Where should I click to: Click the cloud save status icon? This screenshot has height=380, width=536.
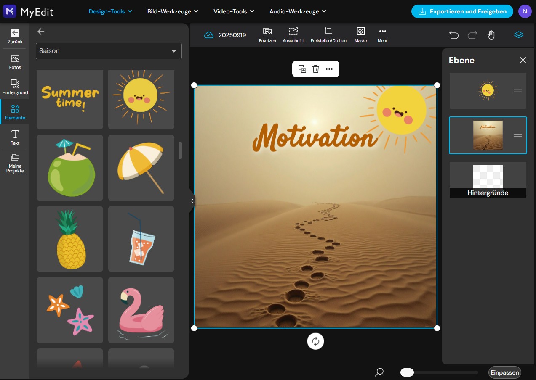209,35
